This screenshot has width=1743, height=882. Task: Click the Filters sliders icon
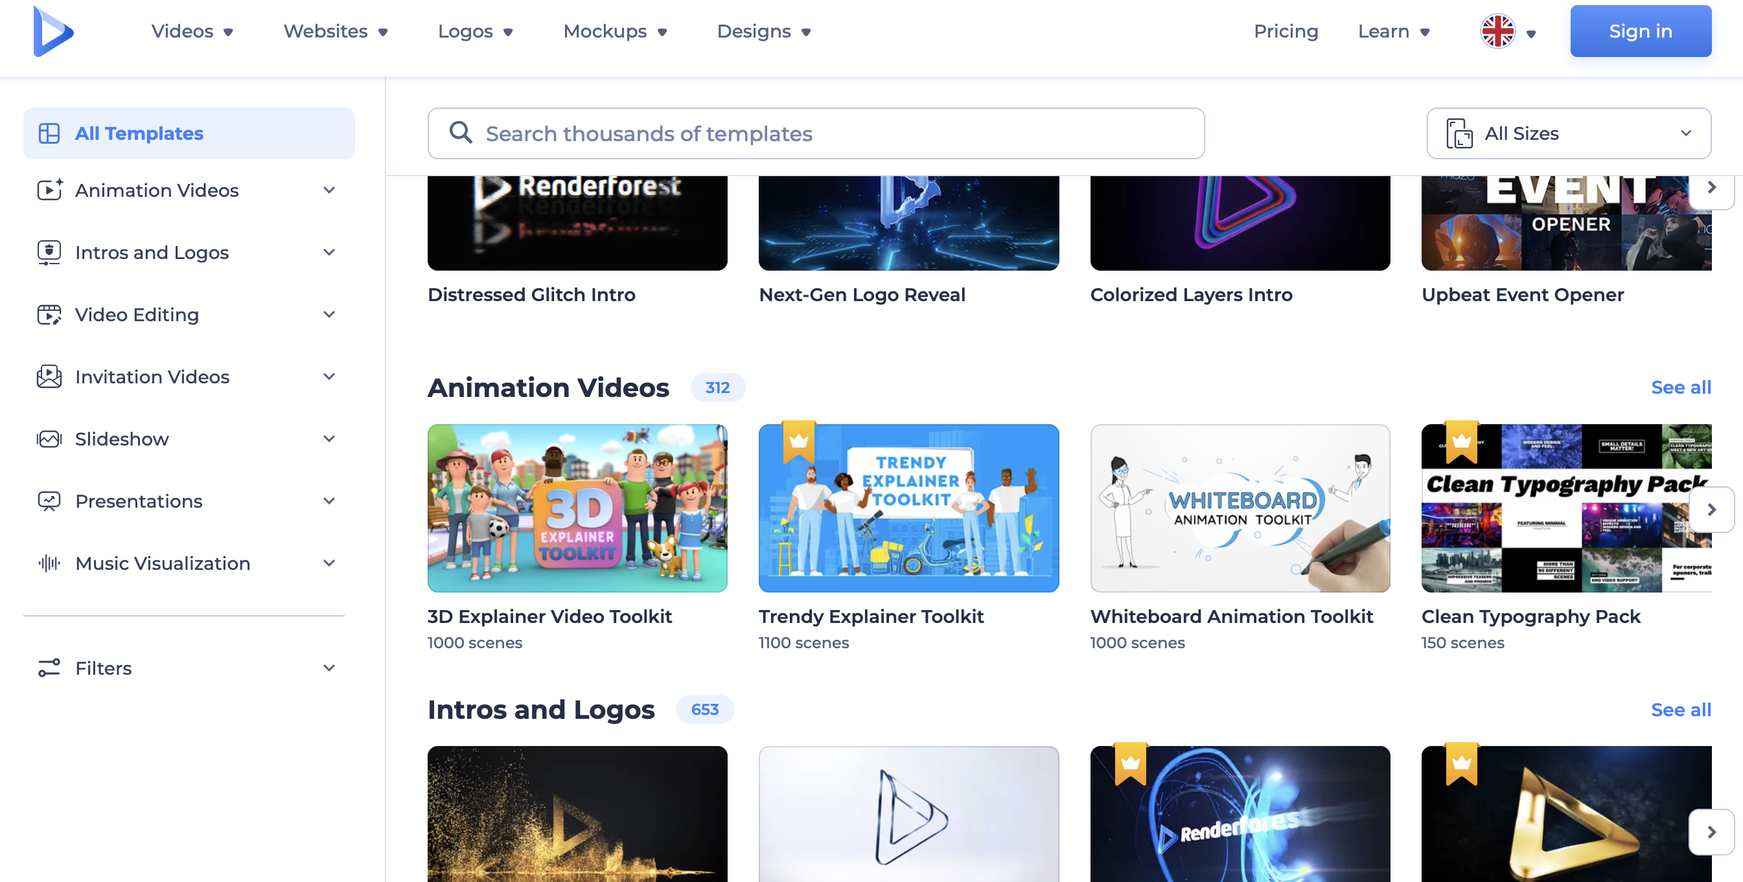point(49,668)
